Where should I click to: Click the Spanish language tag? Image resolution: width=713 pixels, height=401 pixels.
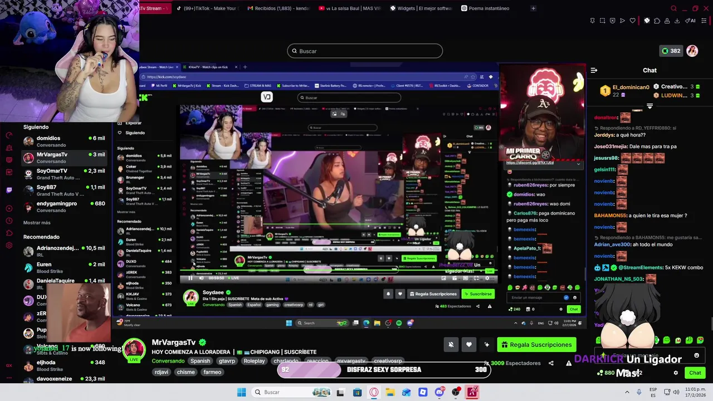point(200,361)
